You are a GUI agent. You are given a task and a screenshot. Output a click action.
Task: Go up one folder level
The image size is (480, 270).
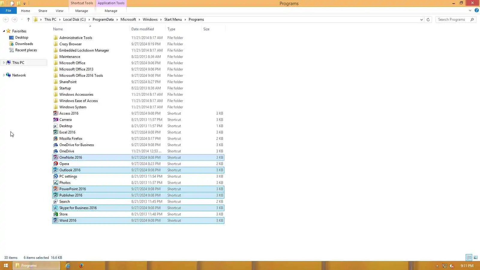[28, 19]
